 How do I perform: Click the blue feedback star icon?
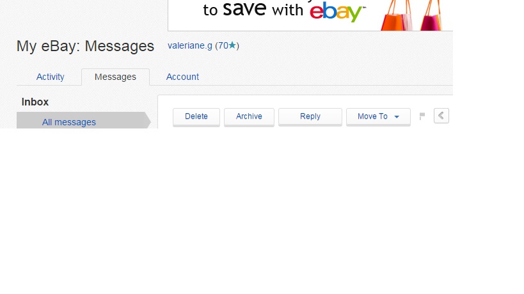coord(232,45)
